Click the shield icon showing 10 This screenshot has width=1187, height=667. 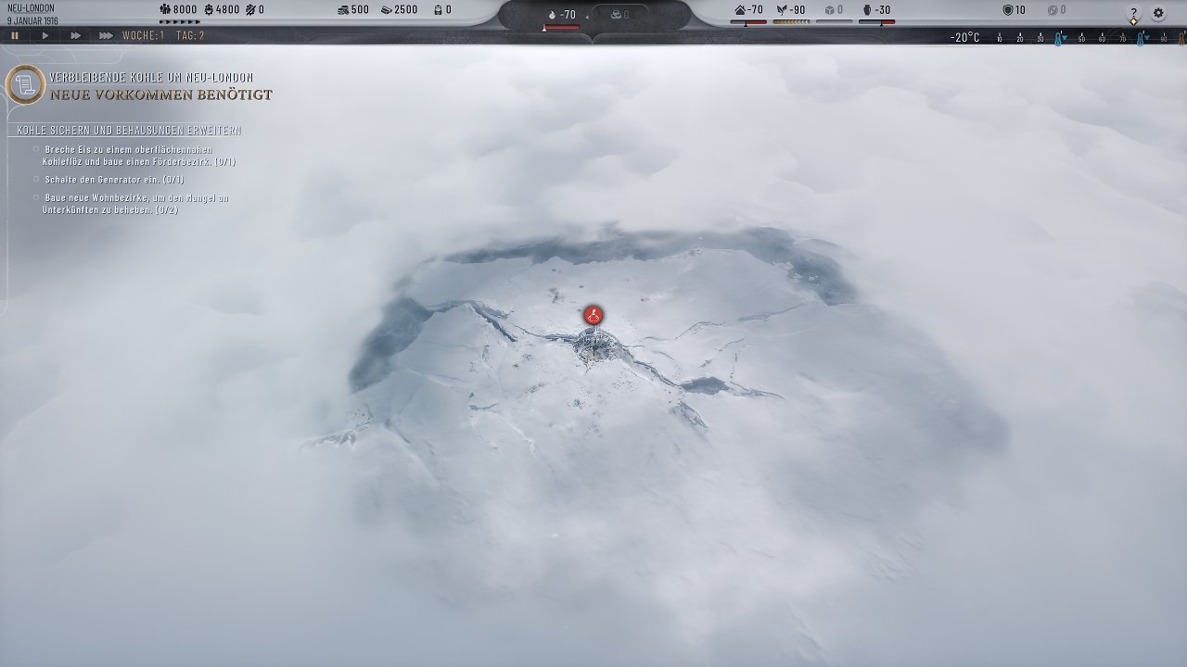coord(1008,10)
